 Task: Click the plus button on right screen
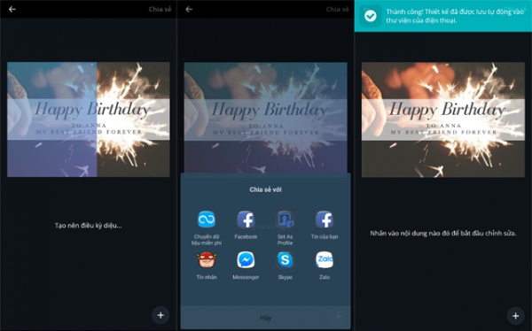[516, 316]
